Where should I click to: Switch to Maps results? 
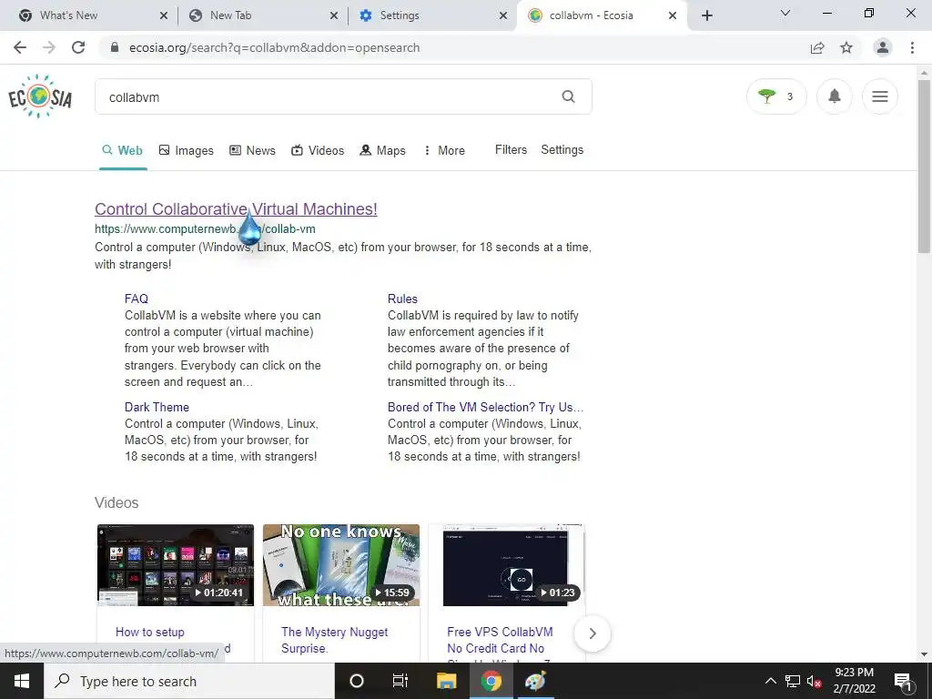[x=383, y=150]
